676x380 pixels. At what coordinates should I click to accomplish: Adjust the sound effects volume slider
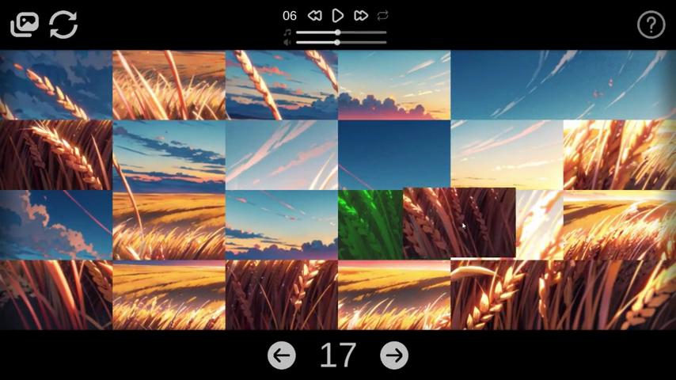[x=338, y=42]
